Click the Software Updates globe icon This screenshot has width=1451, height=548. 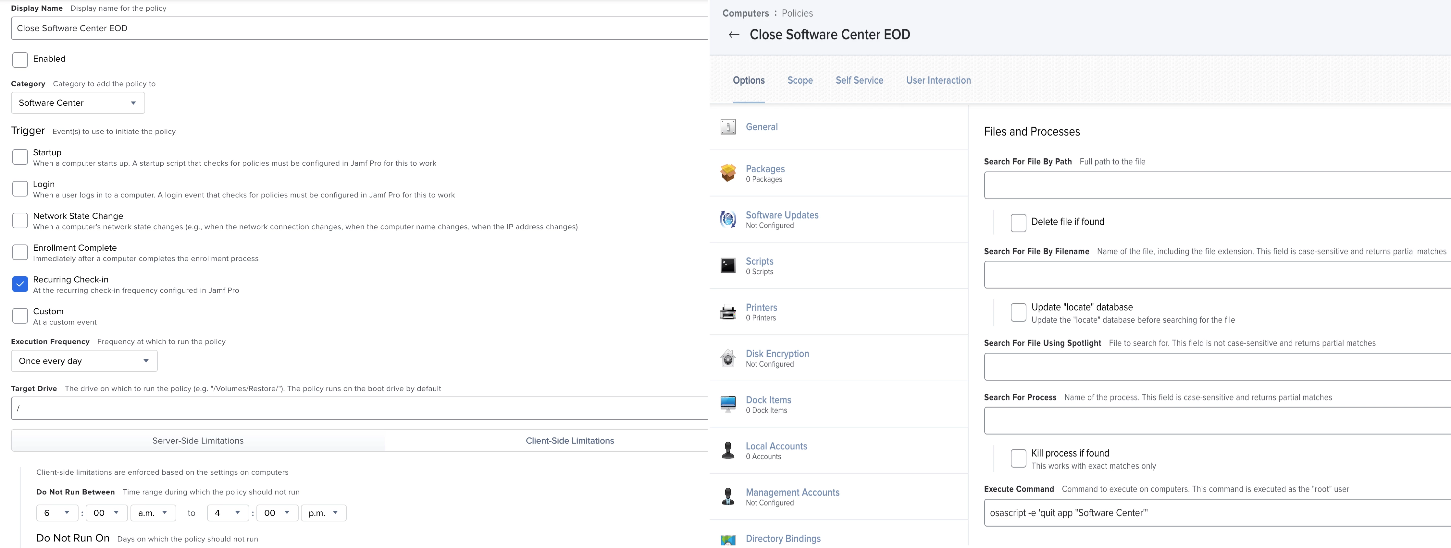coord(728,219)
